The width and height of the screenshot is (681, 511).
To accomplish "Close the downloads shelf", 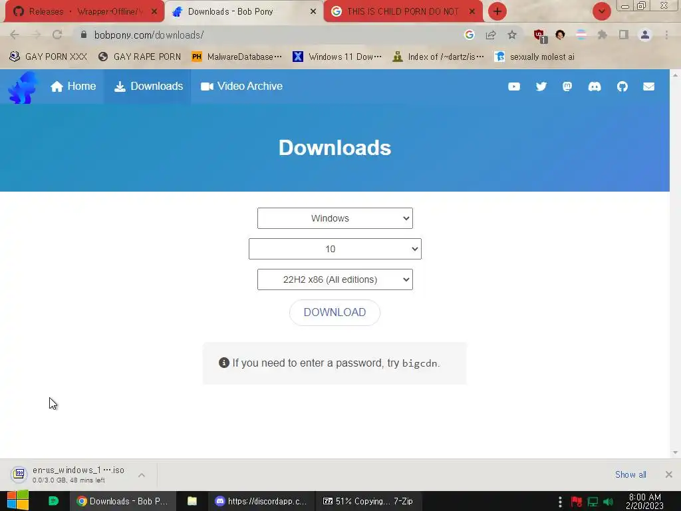I will [x=668, y=474].
